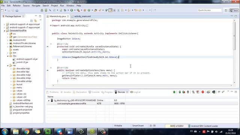Close the MainActivity.java editor tab
The image size is (240, 135).
68,16
